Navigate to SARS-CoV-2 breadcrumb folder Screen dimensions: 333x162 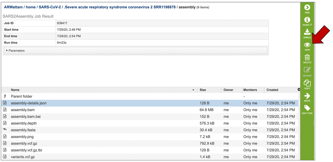click(x=50, y=7)
